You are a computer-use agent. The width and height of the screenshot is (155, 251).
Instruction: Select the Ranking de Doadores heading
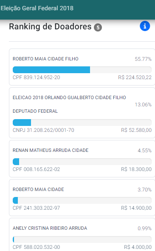[50, 26]
